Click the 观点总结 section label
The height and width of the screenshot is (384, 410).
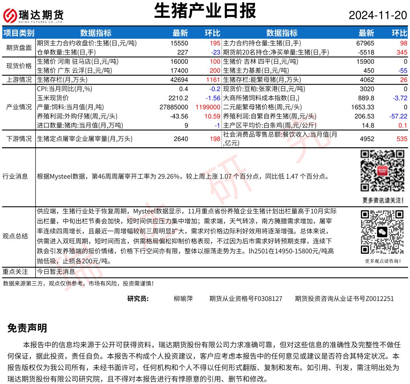tap(15, 236)
